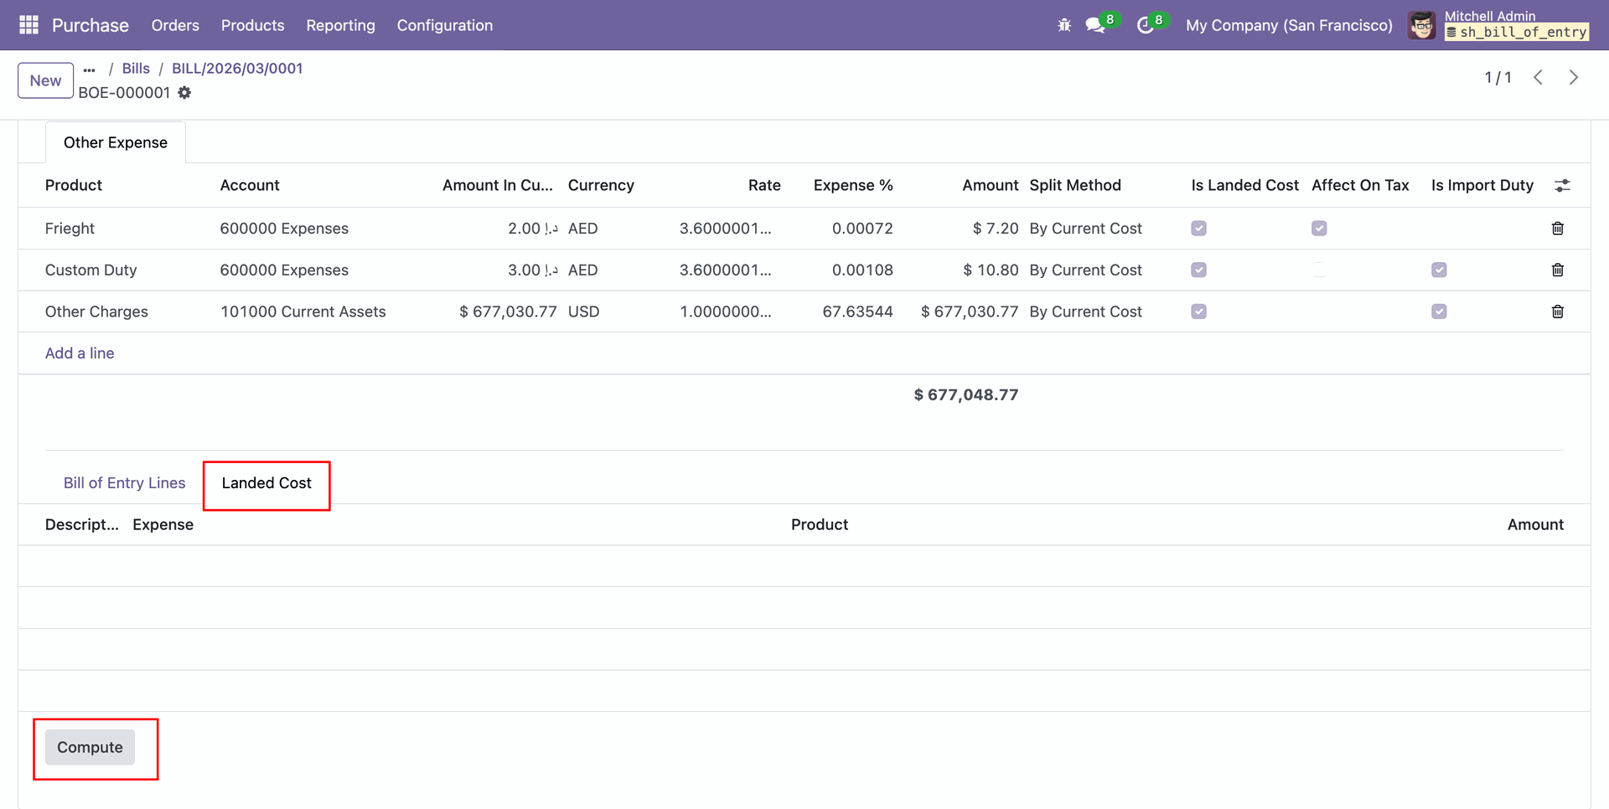Click the debug bug icon
The width and height of the screenshot is (1609, 809).
[x=1064, y=25]
